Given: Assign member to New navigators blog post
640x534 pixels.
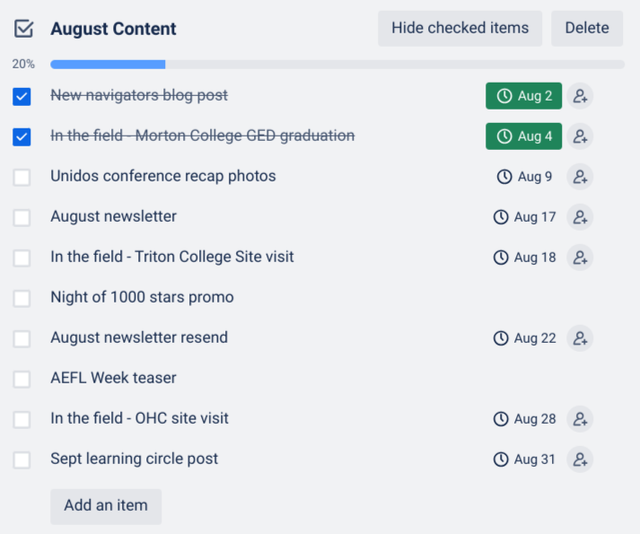Looking at the screenshot, I should point(580,96).
